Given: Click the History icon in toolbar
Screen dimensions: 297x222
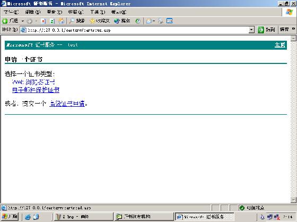Looking at the screenshot, I should point(138,21).
